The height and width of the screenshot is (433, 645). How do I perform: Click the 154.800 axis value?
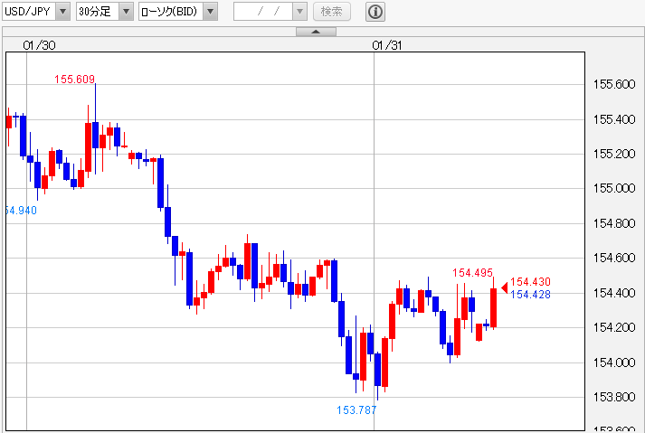pos(614,223)
